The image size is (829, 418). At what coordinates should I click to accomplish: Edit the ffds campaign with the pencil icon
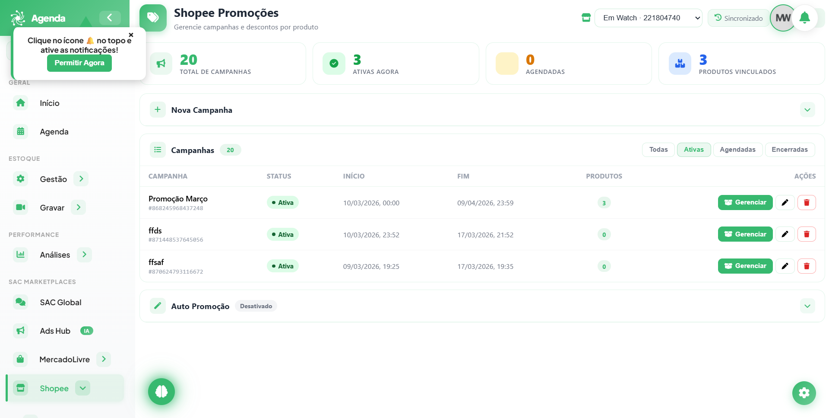(785, 234)
